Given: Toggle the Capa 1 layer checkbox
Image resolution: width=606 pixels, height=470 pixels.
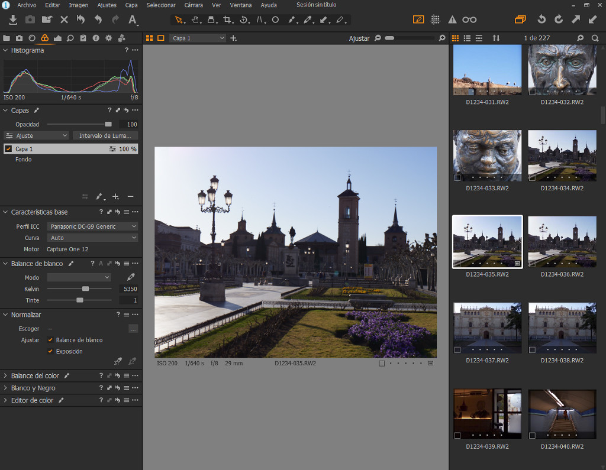Looking at the screenshot, I should click(x=7, y=148).
